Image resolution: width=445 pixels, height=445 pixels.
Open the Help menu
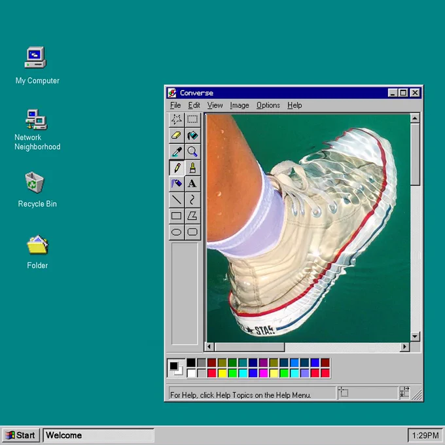pos(294,105)
